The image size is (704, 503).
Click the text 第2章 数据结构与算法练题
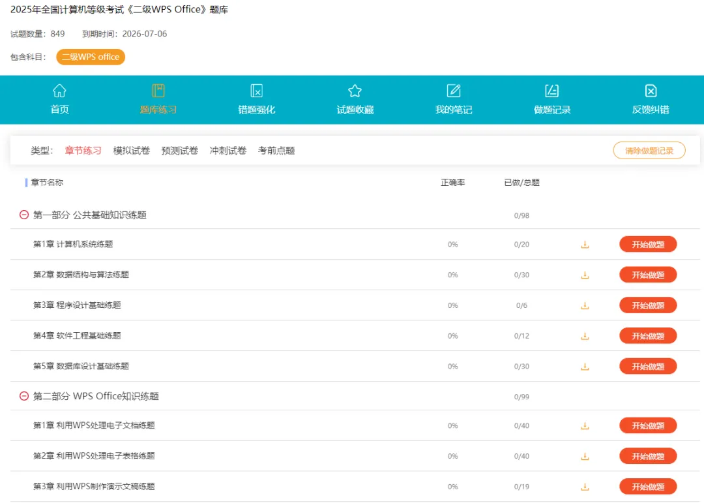pyautogui.click(x=81, y=275)
